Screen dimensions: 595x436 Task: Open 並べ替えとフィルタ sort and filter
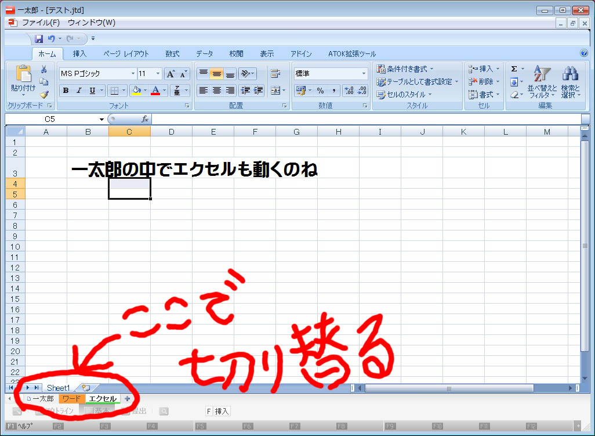[x=542, y=82]
